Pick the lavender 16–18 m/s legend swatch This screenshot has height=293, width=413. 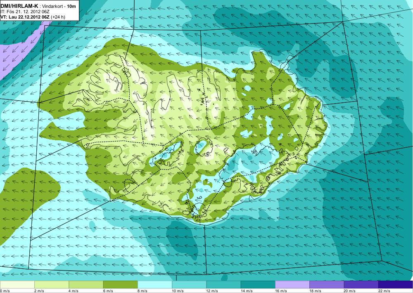click(x=292, y=285)
